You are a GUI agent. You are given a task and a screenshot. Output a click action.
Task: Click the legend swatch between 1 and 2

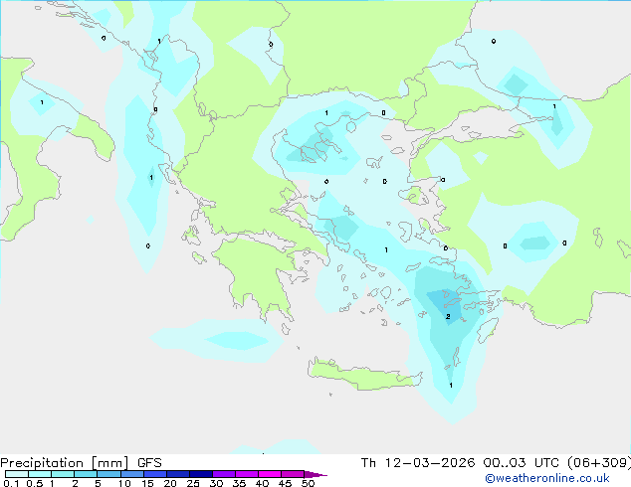(x=63, y=474)
